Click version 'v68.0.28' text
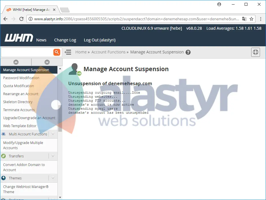The image size is (266, 200). [x=194, y=28]
